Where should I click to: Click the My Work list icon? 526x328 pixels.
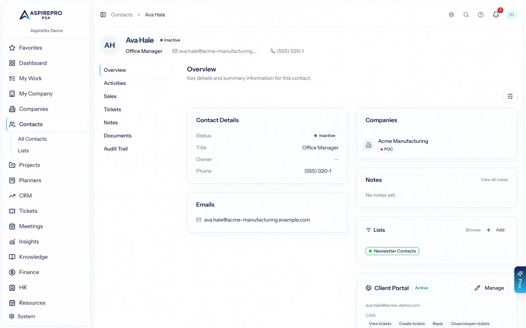pos(12,78)
